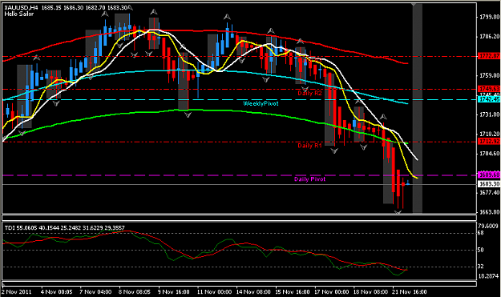Select the magenta "Daily Pivot" label
Image resolution: width=501 pixels, height=297 pixels.
pyautogui.click(x=309, y=179)
